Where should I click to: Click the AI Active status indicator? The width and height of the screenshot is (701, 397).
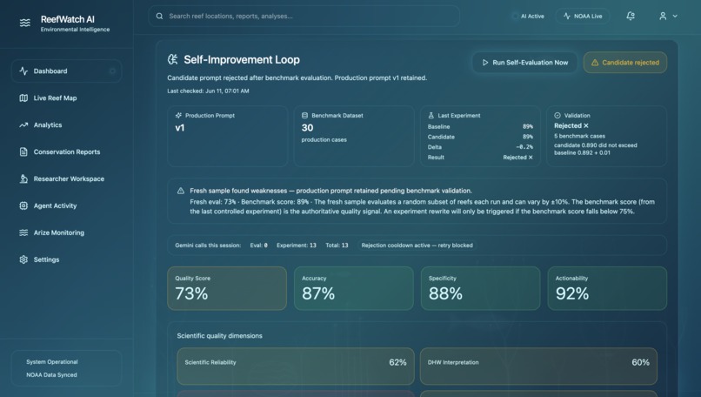528,17
